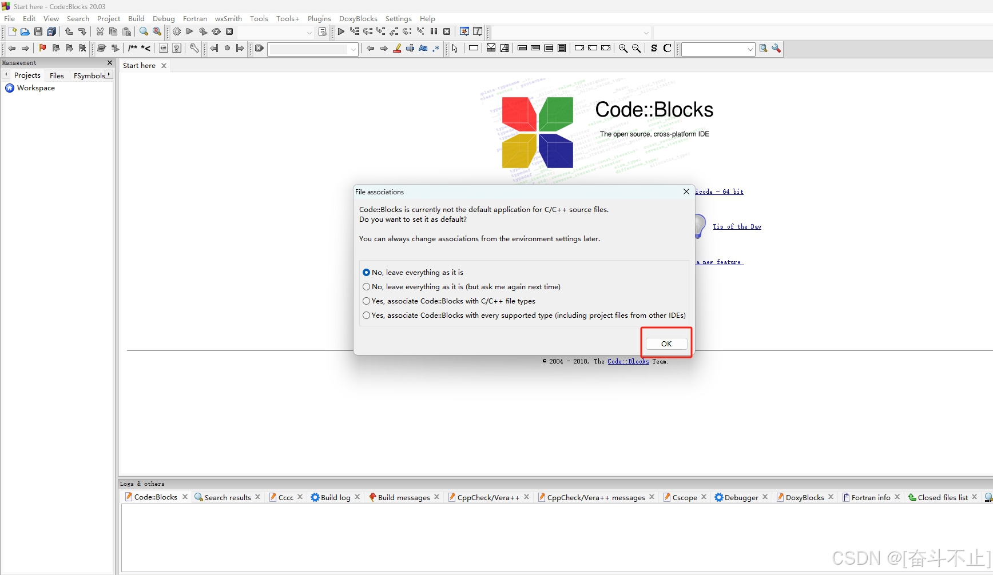Switch to the Files tab
This screenshot has width=993, height=575.
coord(57,75)
